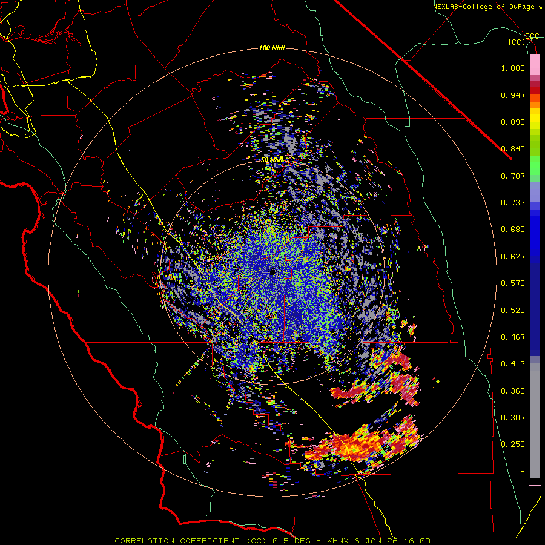Click the 0.893 scale value
Screen dimensions: 545x545
[x=513, y=122]
